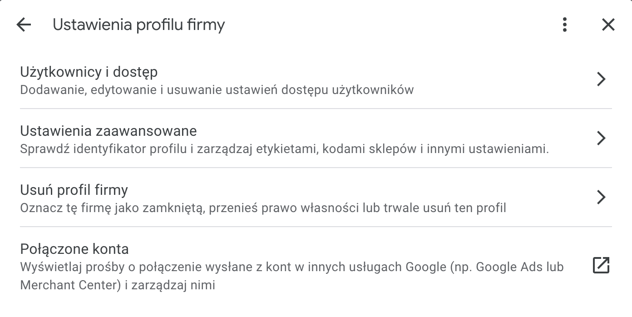Viewport: 632px width, 317px height.
Task: Click the Połączone konta external link icon
Action: point(601,265)
